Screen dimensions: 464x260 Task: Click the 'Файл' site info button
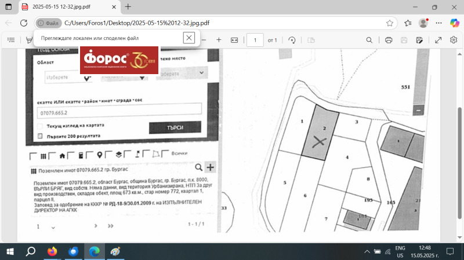click(x=48, y=23)
